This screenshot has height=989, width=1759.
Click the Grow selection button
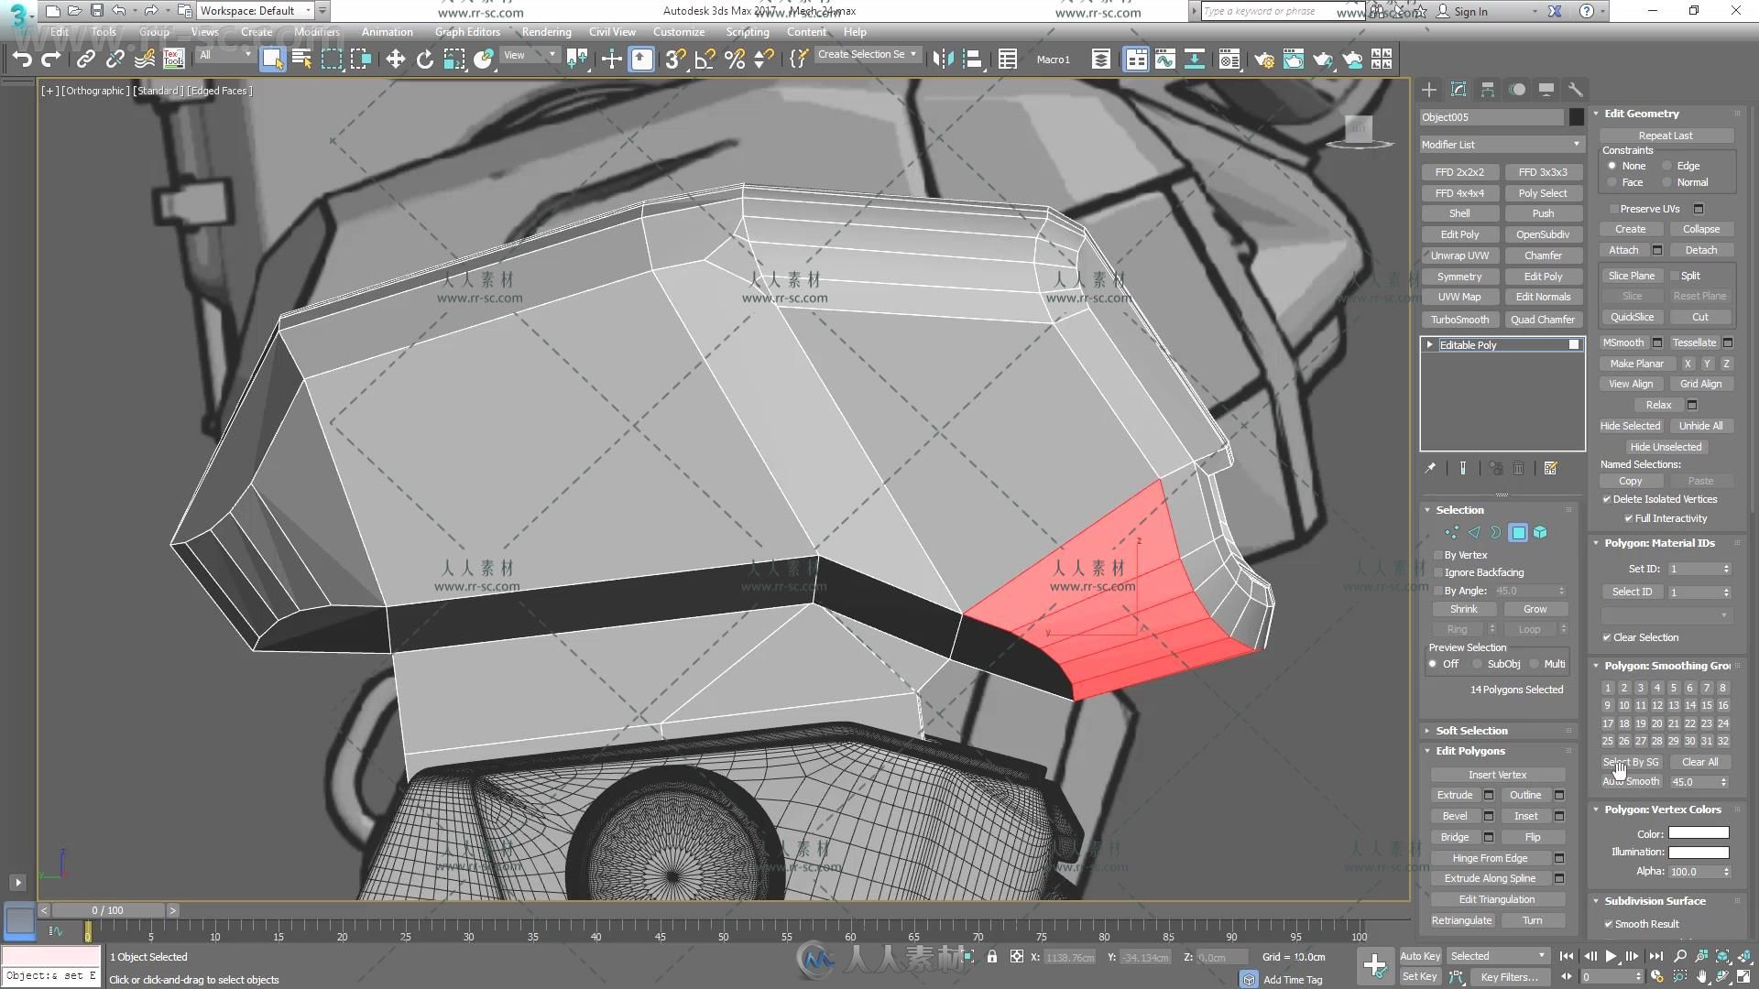1535,609
